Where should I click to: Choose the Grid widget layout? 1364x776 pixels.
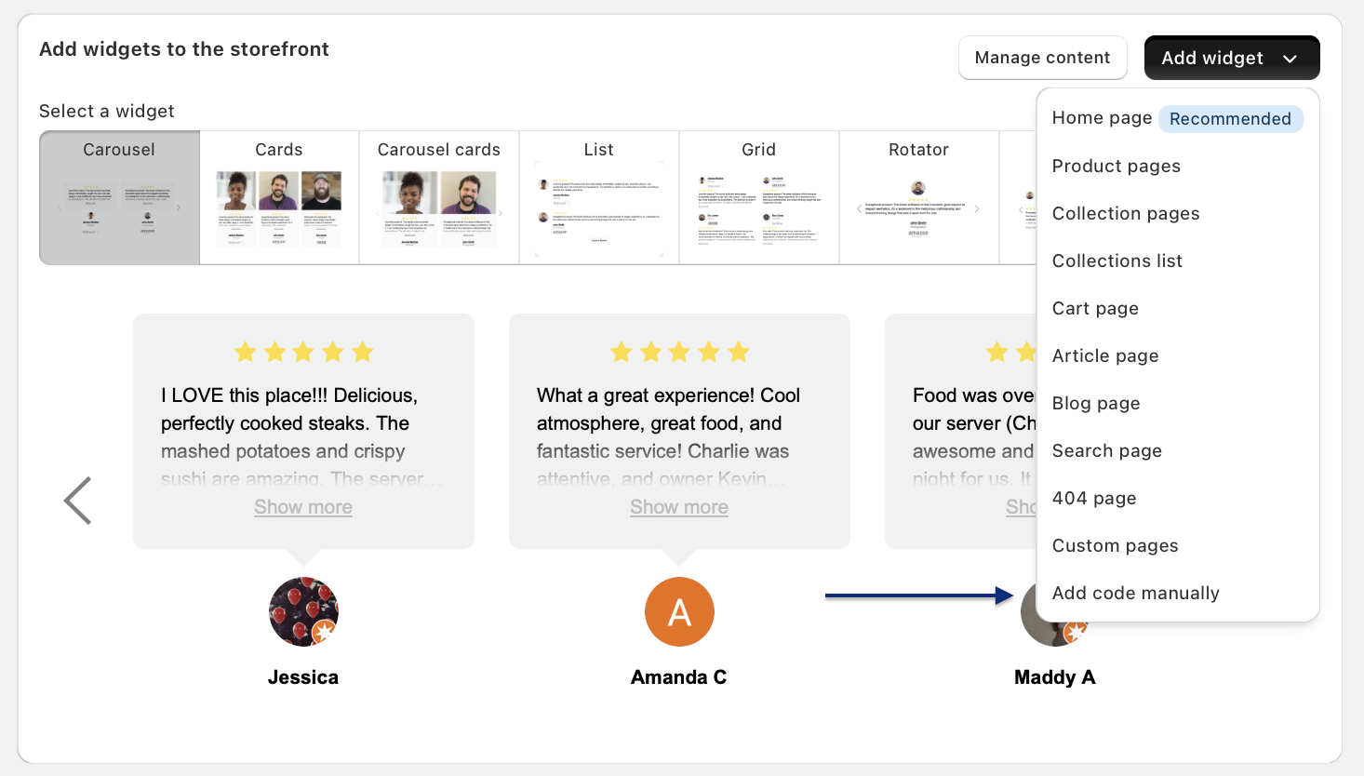(759, 197)
